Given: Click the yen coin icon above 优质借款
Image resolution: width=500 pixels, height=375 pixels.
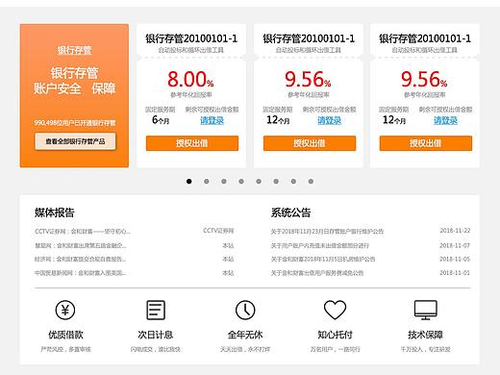Looking at the screenshot, I should pyautogui.click(x=65, y=310).
